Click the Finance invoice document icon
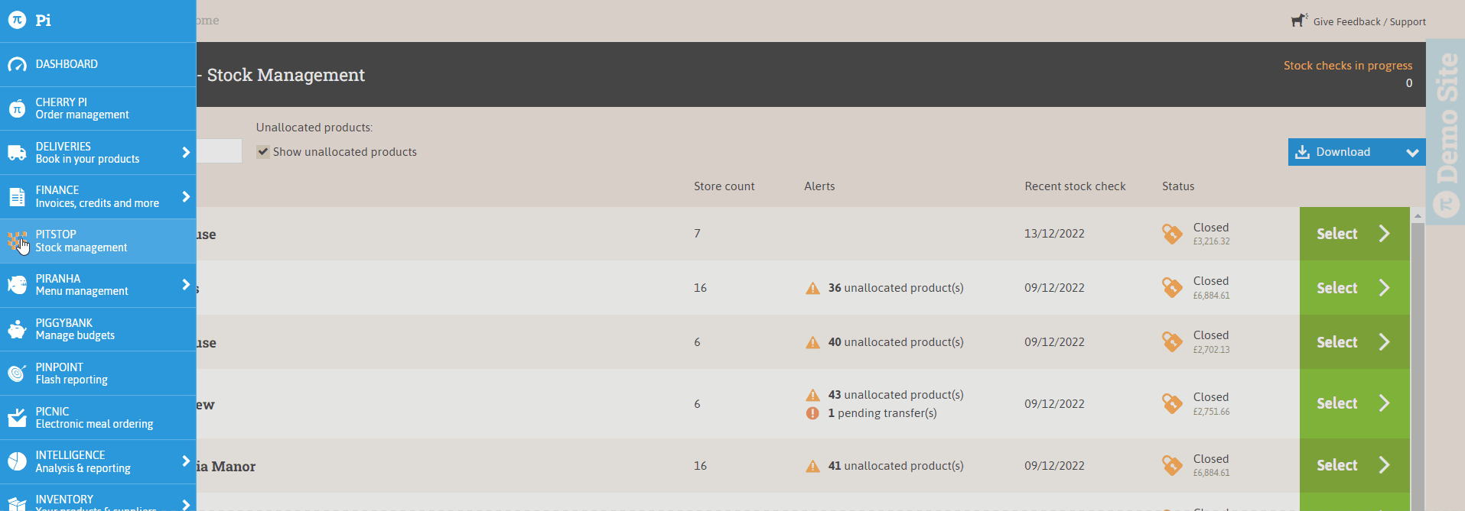This screenshot has width=1465, height=511. pos(17,197)
